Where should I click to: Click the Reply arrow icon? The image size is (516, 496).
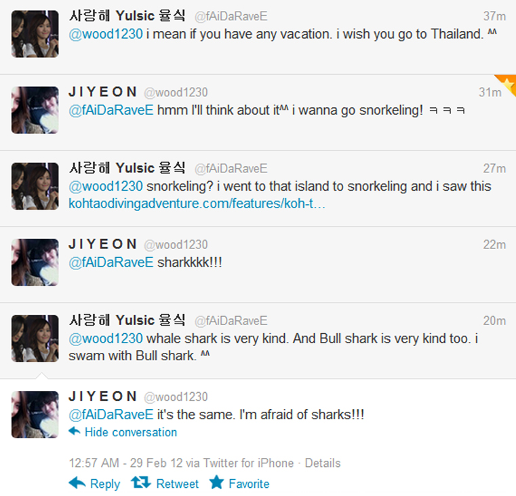(x=77, y=483)
